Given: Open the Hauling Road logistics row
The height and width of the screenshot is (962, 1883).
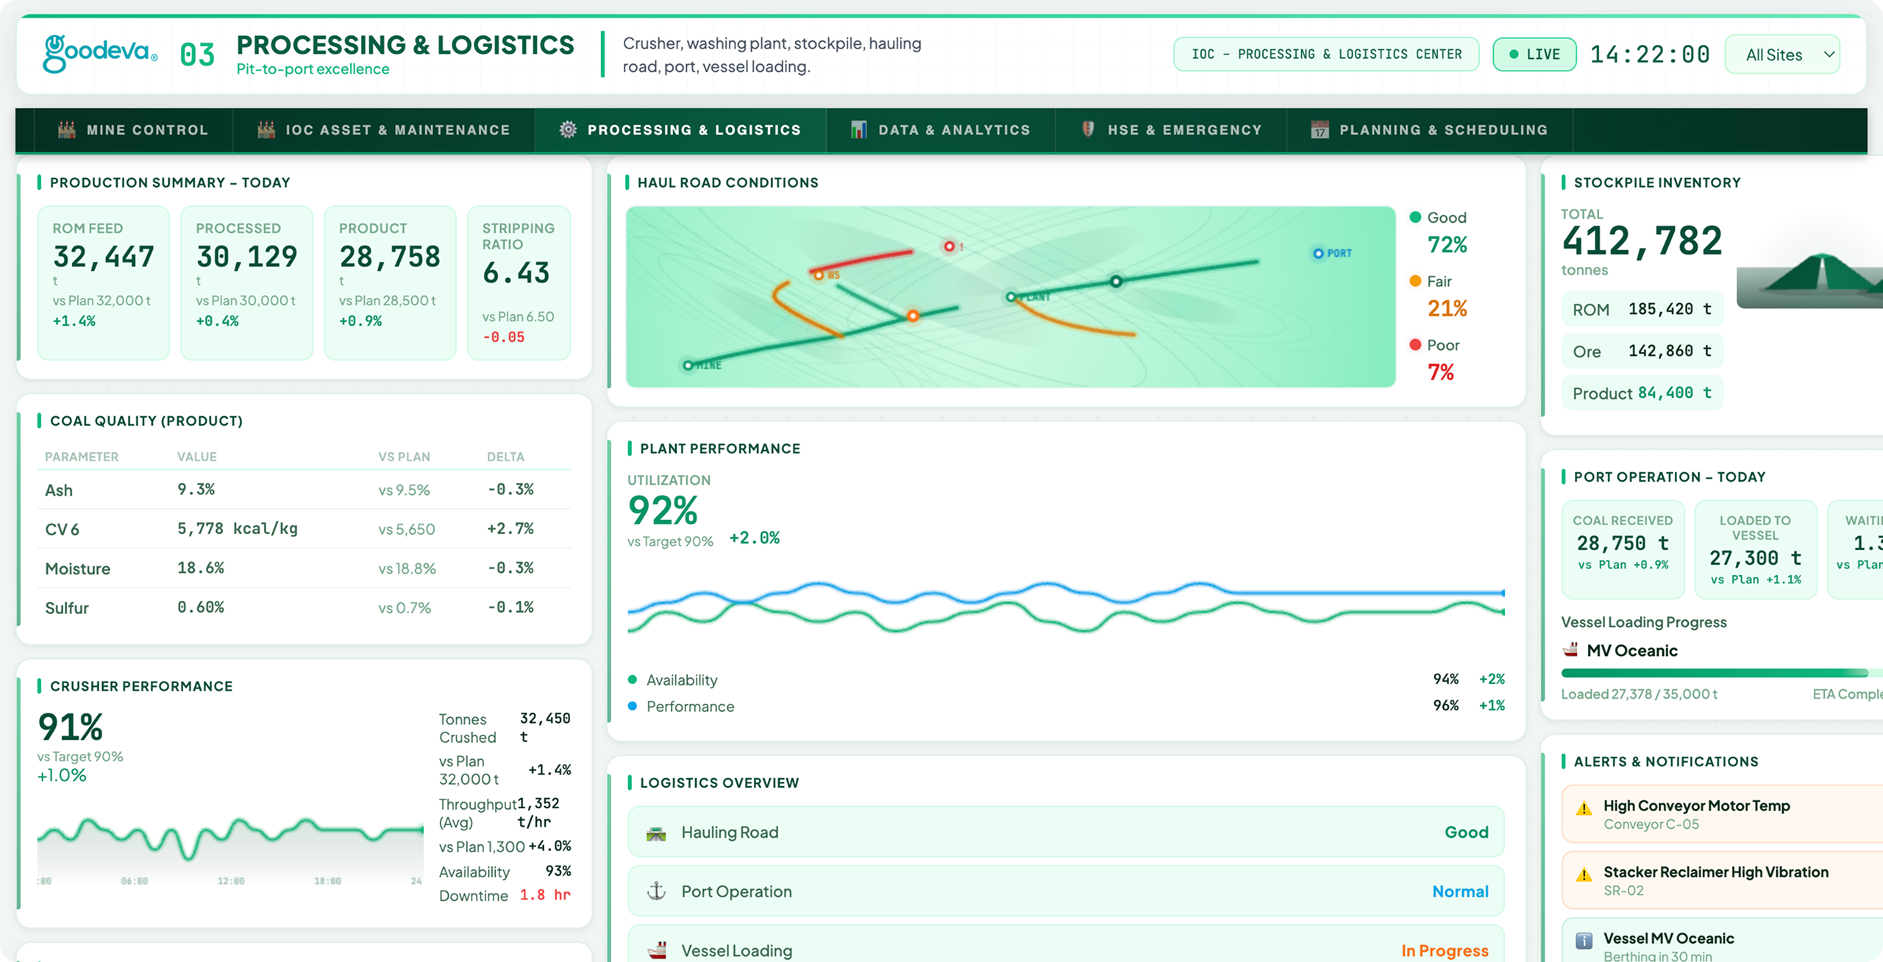Looking at the screenshot, I should [x=1066, y=832].
